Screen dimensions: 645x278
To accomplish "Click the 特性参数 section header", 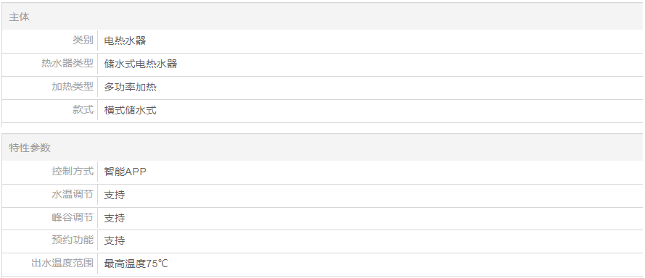I will (30, 148).
